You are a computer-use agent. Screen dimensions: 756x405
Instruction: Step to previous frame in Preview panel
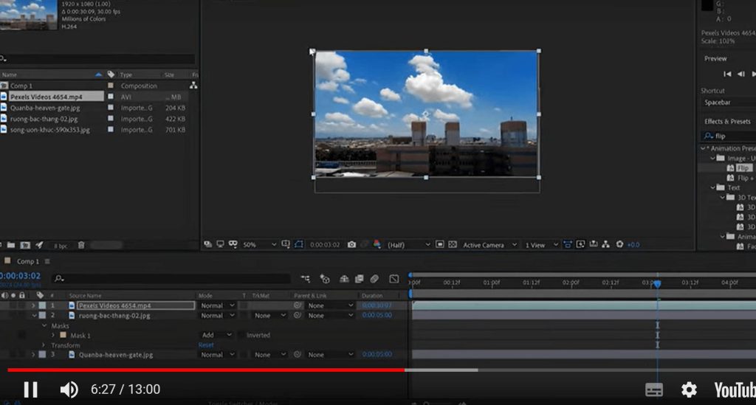(x=741, y=74)
